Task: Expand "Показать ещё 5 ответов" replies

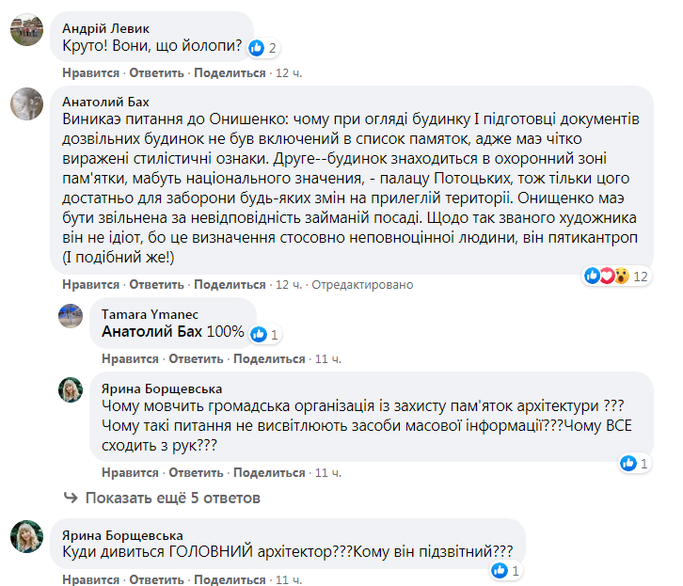Action: (x=172, y=498)
